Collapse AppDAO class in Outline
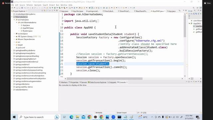 pyautogui.click(x=189, y=24)
